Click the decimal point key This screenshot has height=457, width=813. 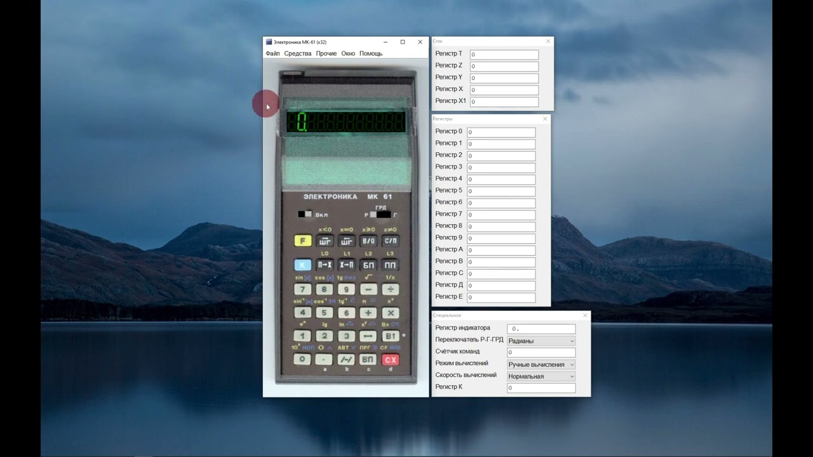point(325,360)
